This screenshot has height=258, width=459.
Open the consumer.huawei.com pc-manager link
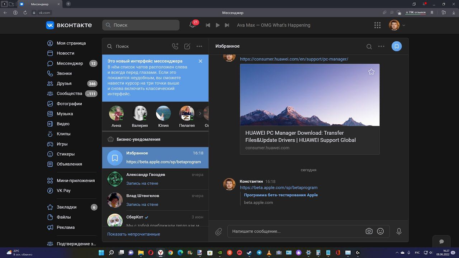tap(294, 59)
